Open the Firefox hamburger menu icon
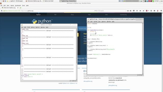163x92 pixels. tap(161, 11)
